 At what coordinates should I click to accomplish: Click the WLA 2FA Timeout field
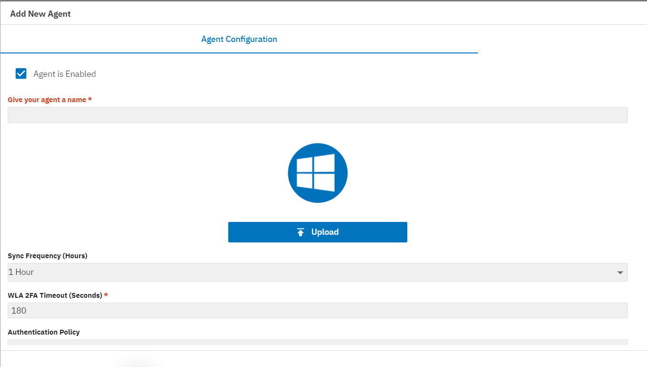[318, 310]
